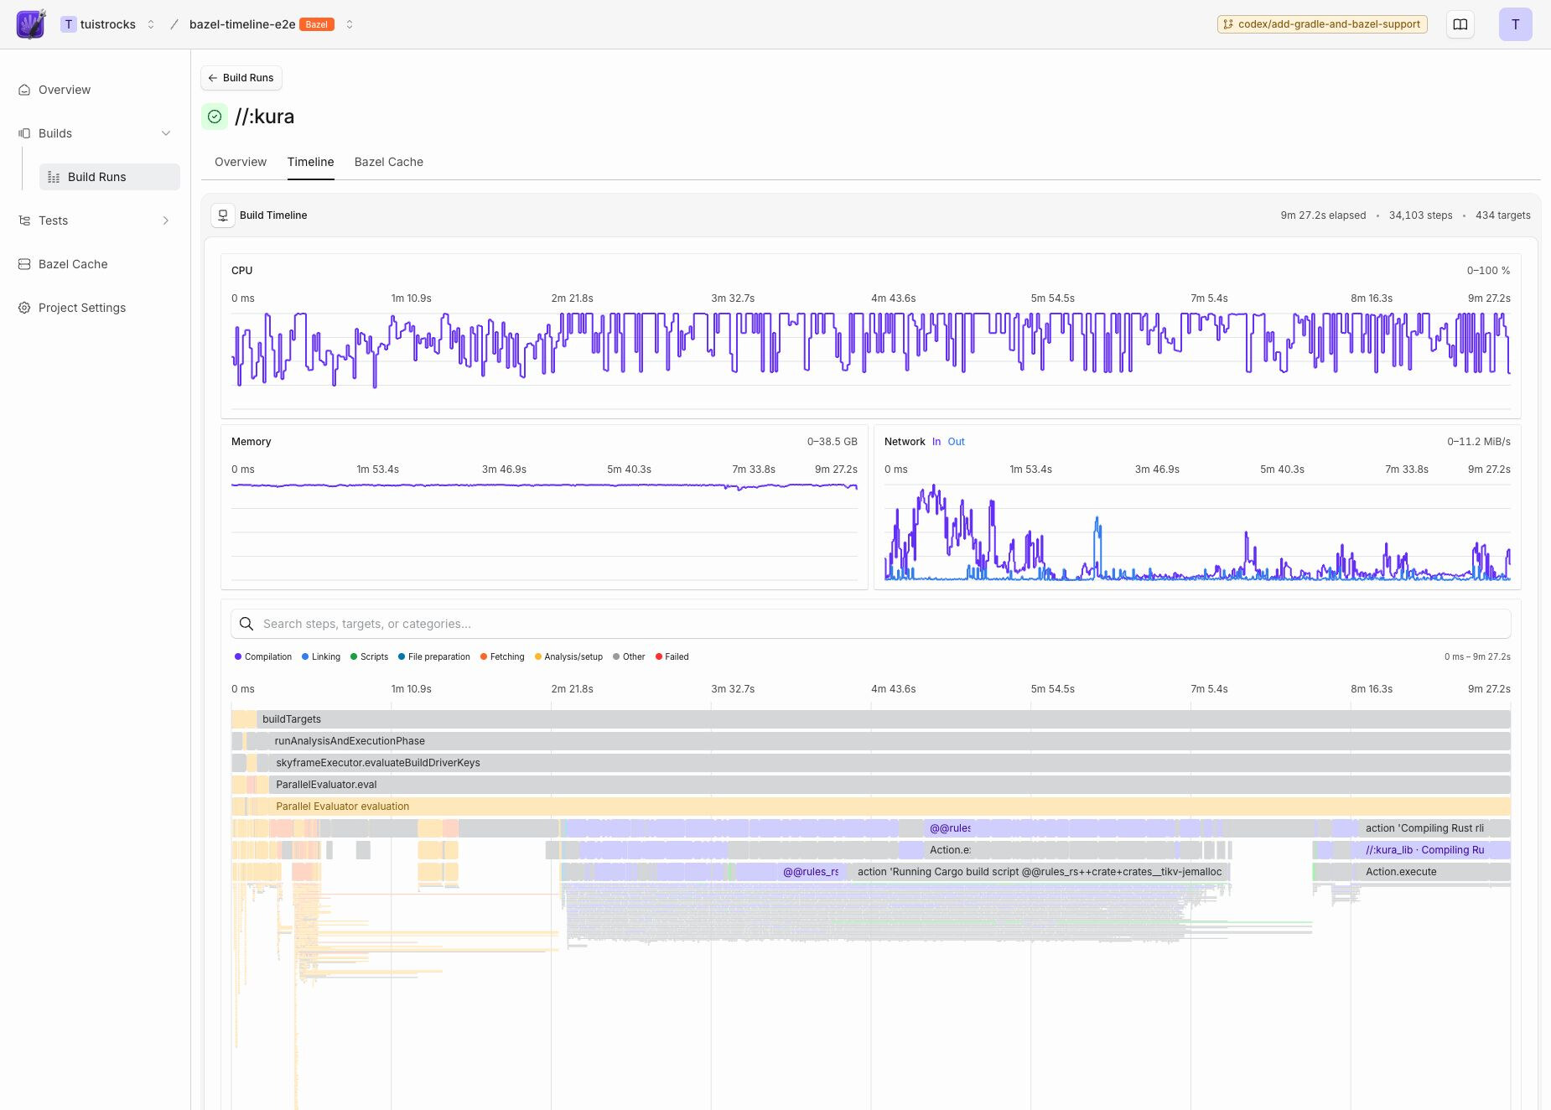Click the orange Bazel badge
1551x1110 pixels.
point(317,24)
